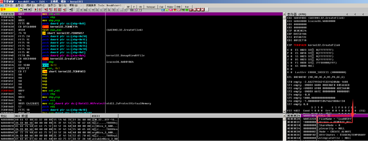Open the memory map with the 'm' button
The width and height of the screenshot is (368, 141).
coord(85,10)
